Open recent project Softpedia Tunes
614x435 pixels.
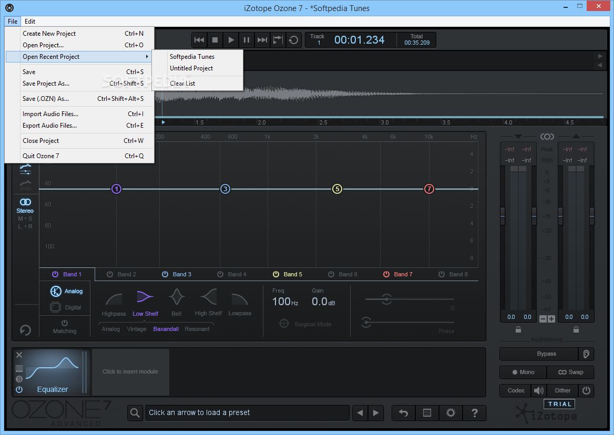pos(197,57)
